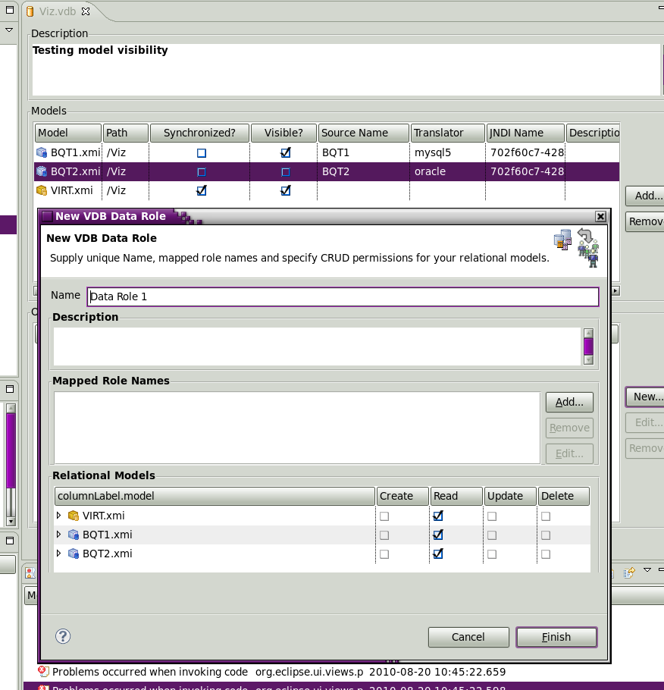This screenshot has width=664, height=690.
Task: Toggle Synchronized checkbox for BQT1.xmi model
Action: tap(202, 153)
